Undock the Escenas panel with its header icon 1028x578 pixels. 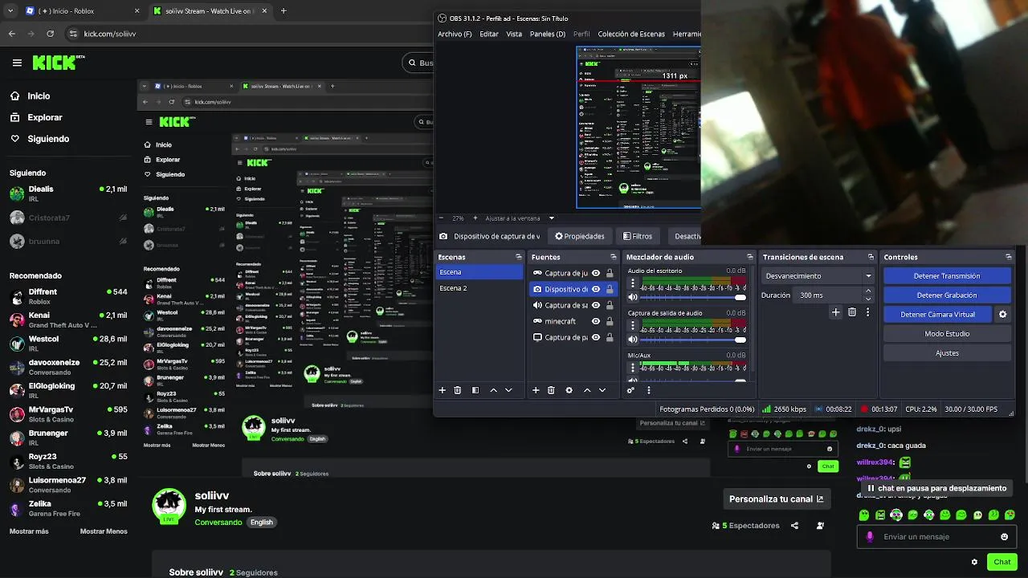[519, 257]
